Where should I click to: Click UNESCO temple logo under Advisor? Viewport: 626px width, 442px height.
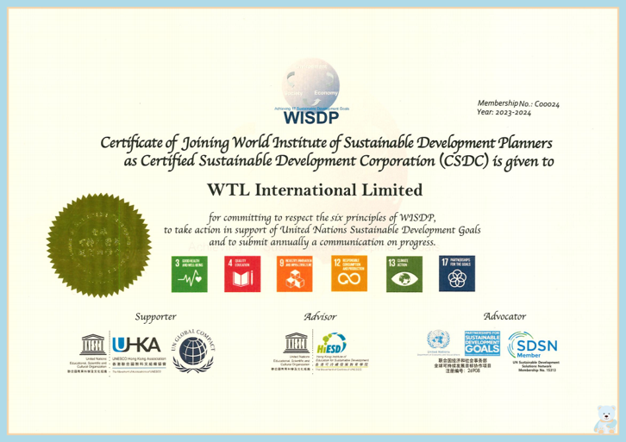(297, 343)
